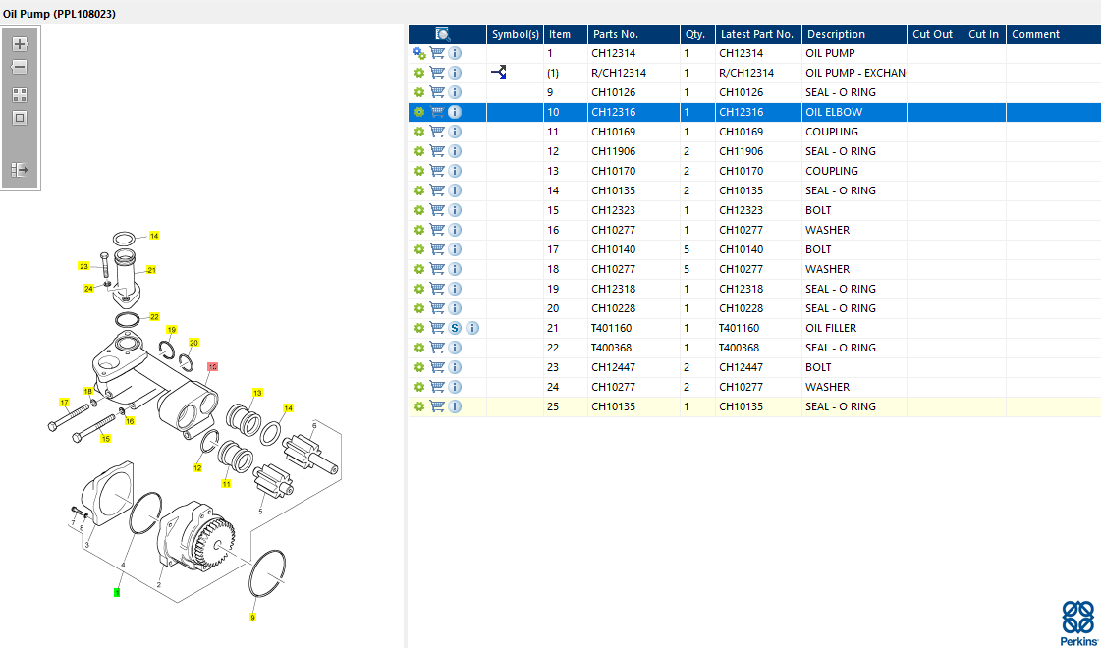Click the exchange symbol on R/CH12314 row
The width and height of the screenshot is (1101, 648).
coord(498,73)
